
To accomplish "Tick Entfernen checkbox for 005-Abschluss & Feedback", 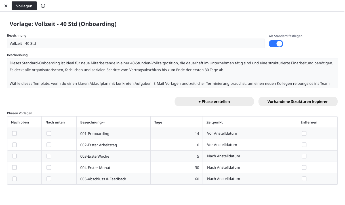I will (304, 179).
